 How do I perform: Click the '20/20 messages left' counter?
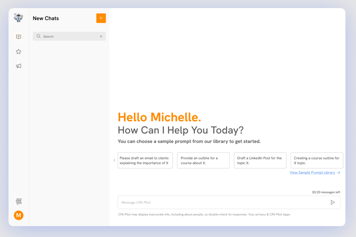point(326,192)
